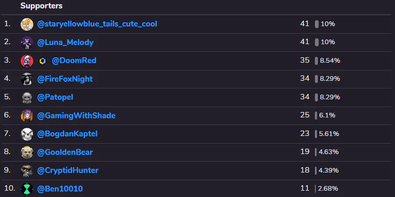Open the @Ben10010 profile link
395x197 pixels.
[x=60, y=189]
